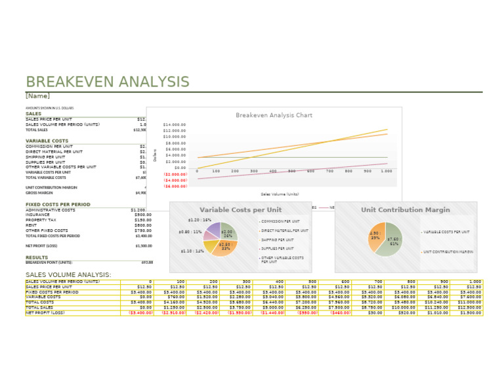504x389 pixels.
Task: Click the Other Fixed Costs value $750.00
Action: (143, 231)
